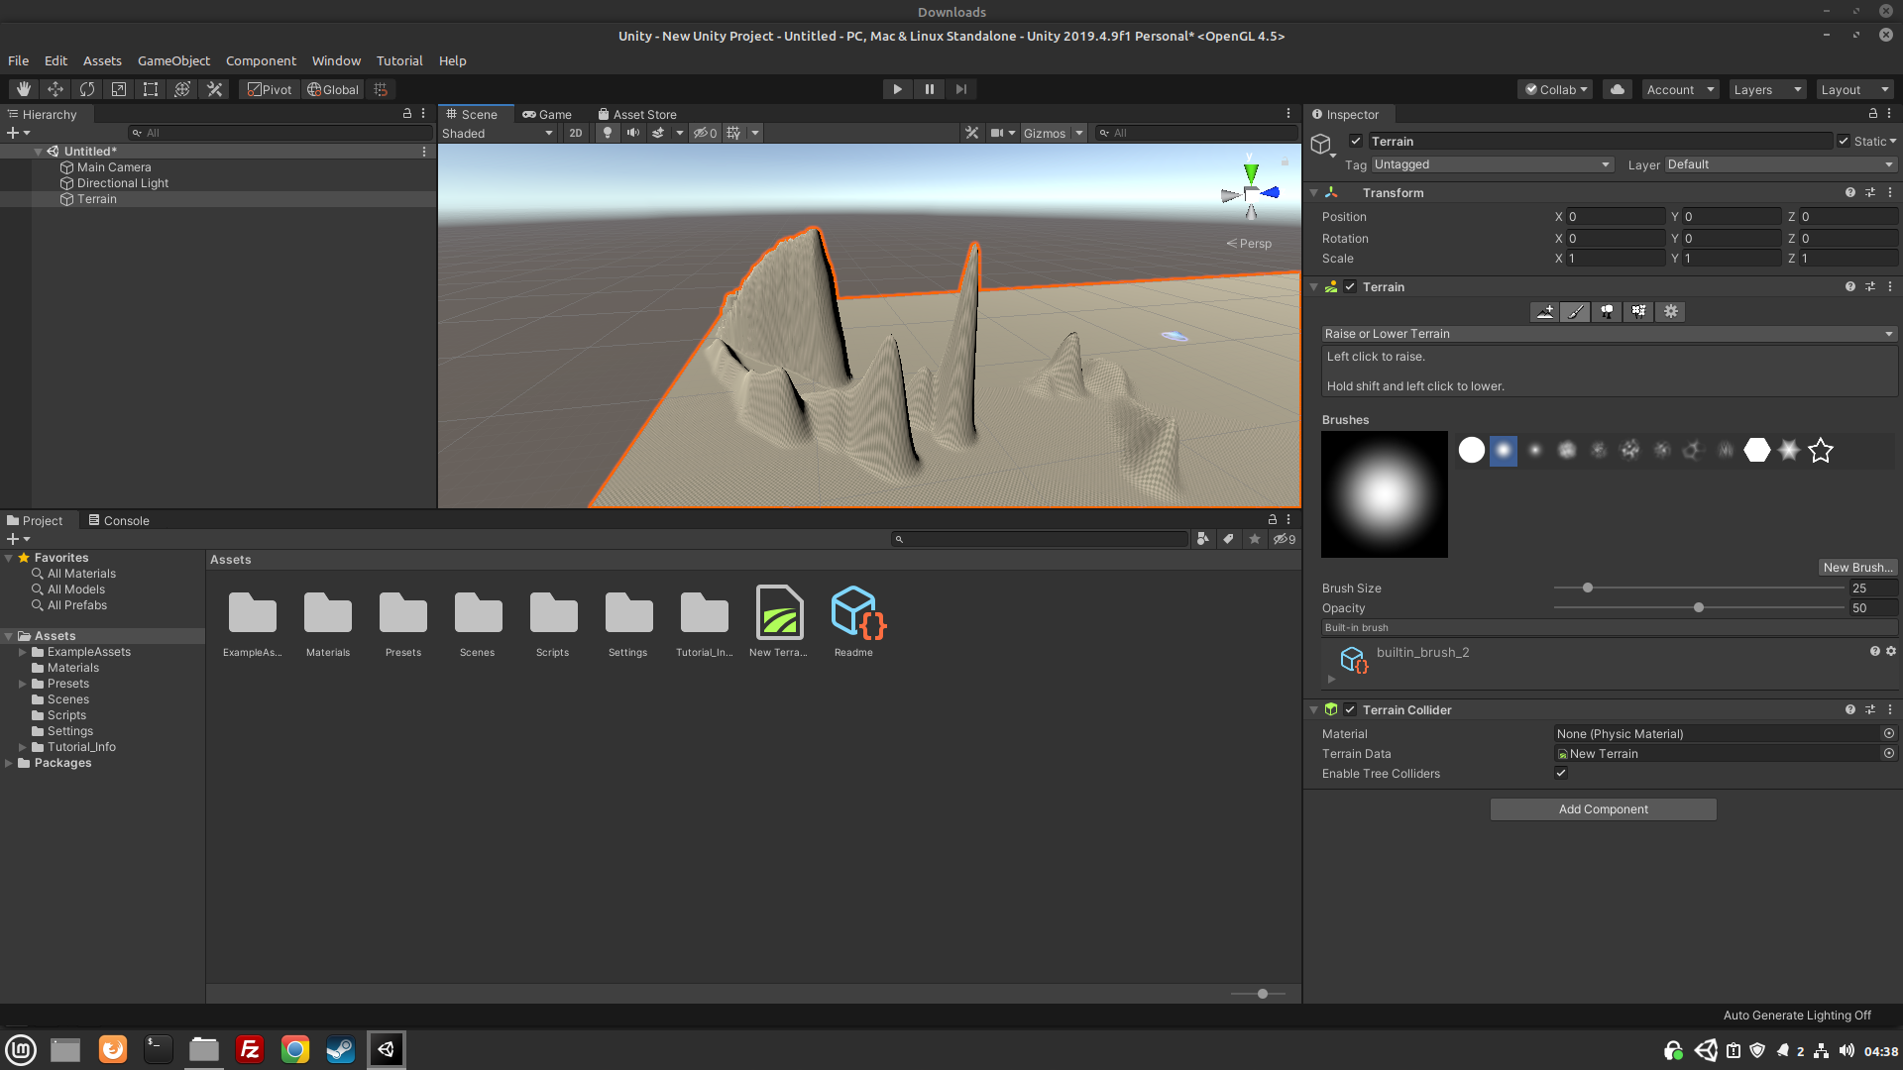The height and width of the screenshot is (1070, 1903).
Task: Adjust the asset icon size slider
Action: tap(1262, 993)
